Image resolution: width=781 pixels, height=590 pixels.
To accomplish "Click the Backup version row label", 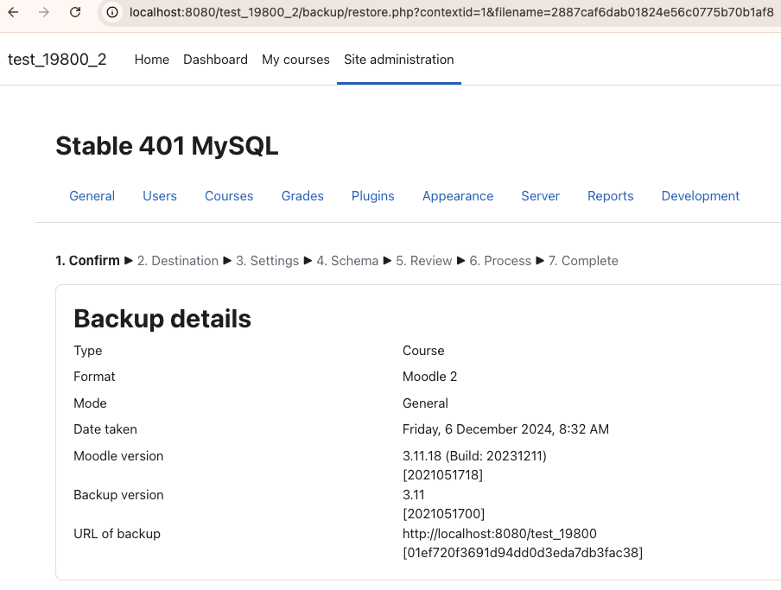I will 118,495.
